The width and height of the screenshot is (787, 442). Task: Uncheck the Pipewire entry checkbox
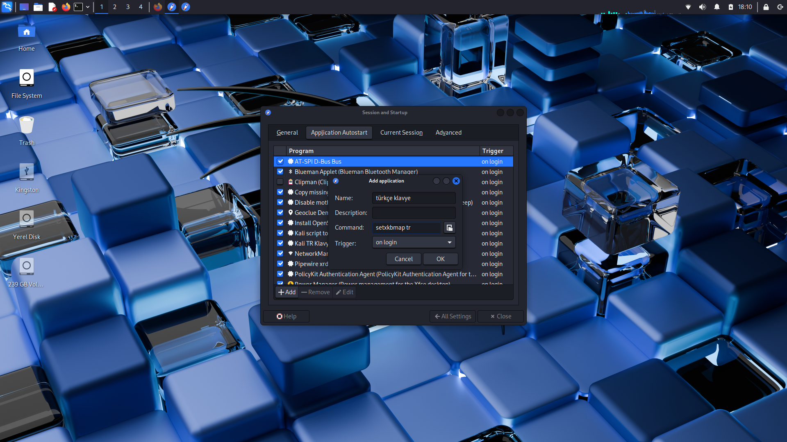tap(280, 264)
